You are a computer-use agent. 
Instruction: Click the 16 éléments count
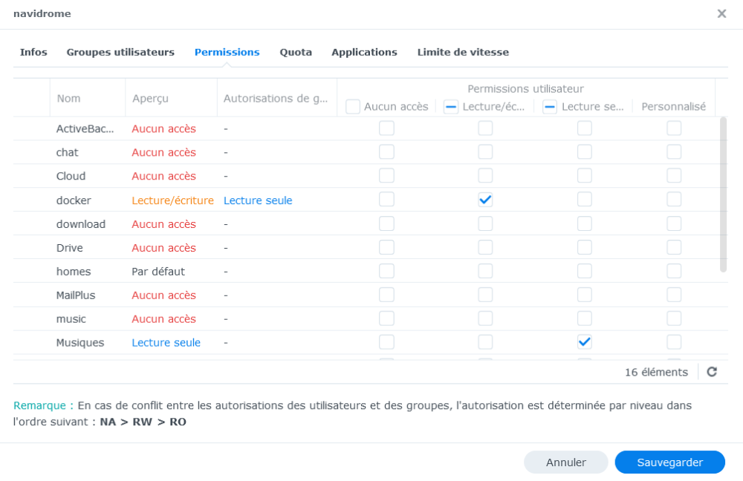pyautogui.click(x=656, y=372)
